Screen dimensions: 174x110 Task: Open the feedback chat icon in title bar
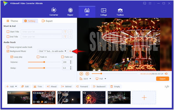coord(144,3)
